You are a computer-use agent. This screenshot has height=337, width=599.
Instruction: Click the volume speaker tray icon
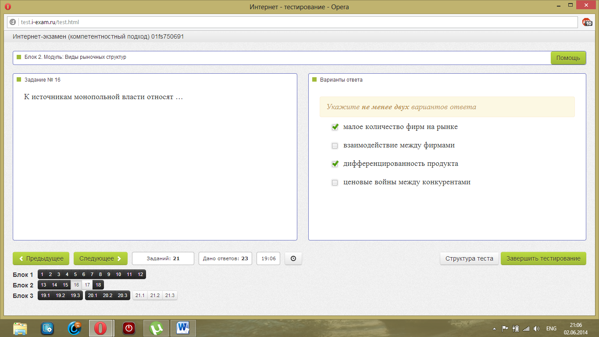click(536, 329)
